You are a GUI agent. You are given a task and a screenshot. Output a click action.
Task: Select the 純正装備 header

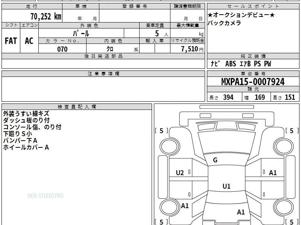tap(253, 56)
